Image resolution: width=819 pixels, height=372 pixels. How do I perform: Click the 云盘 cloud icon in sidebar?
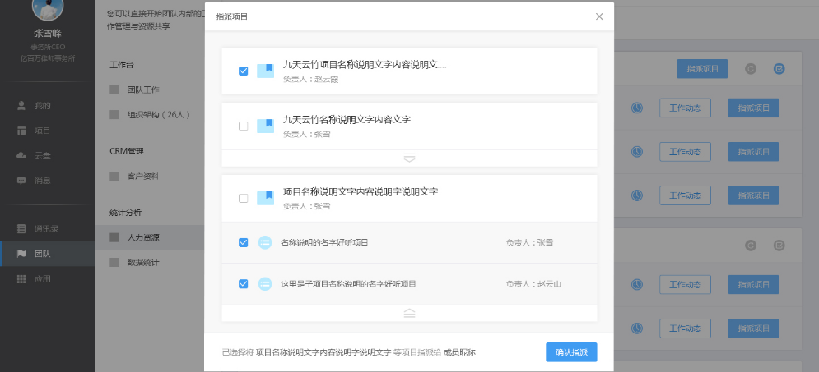click(21, 155)
